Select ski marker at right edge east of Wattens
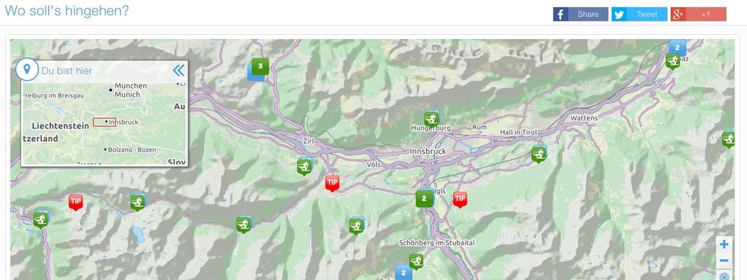747x280 pixels. tap(728, 139)
